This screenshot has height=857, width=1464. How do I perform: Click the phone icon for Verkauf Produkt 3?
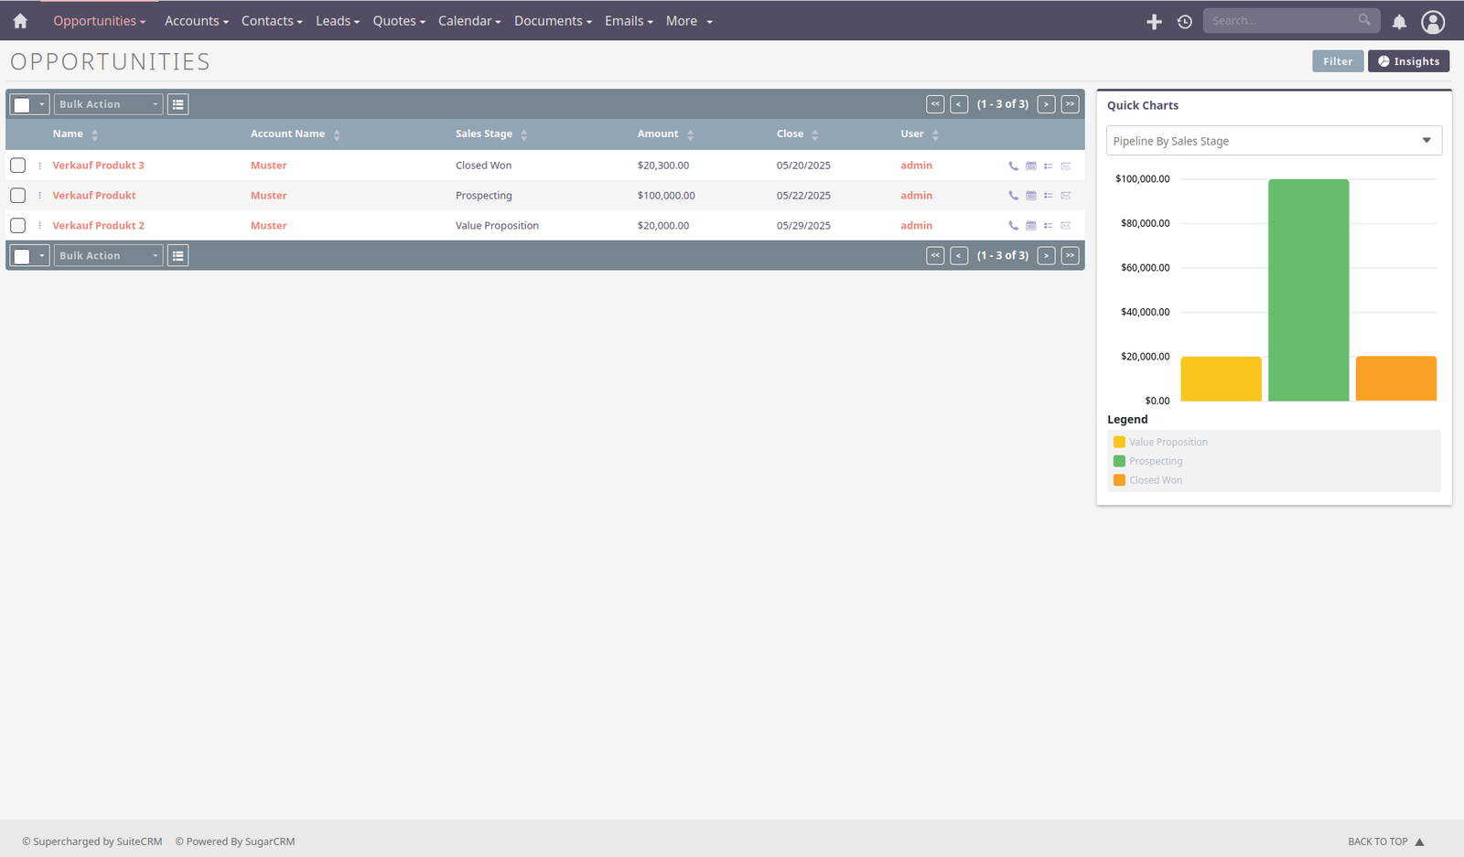pyautogui.click(x=1013, y=166)
